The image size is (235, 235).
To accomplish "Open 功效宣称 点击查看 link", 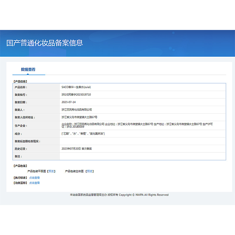I will pos(34,183).
